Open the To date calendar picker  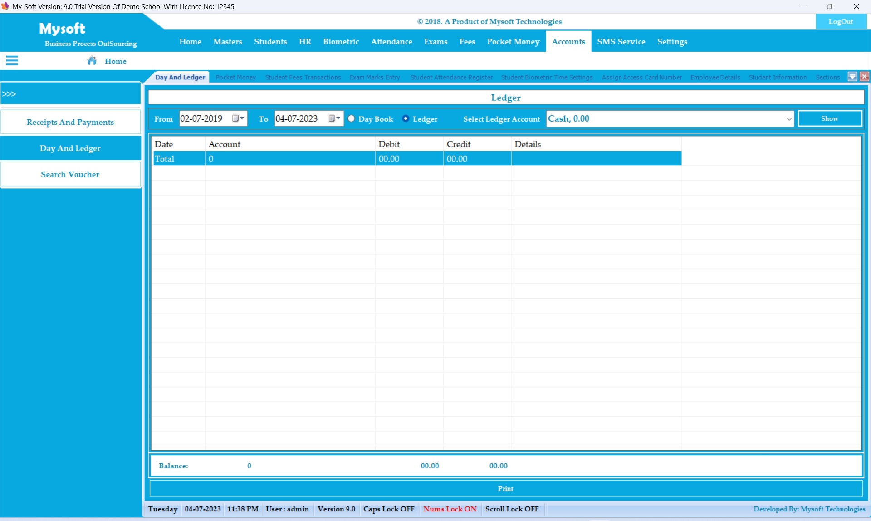pyautogui.click(x=334, y=119)
